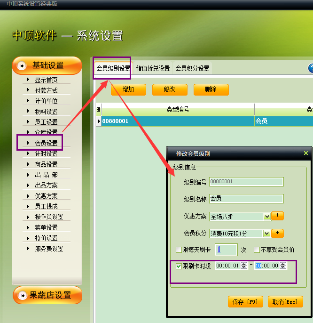The height and width of the screenshot is (323, 313).
Task: Select 会员设置 in sidebar
Action: pyautogui.click(x=46, y=143)
